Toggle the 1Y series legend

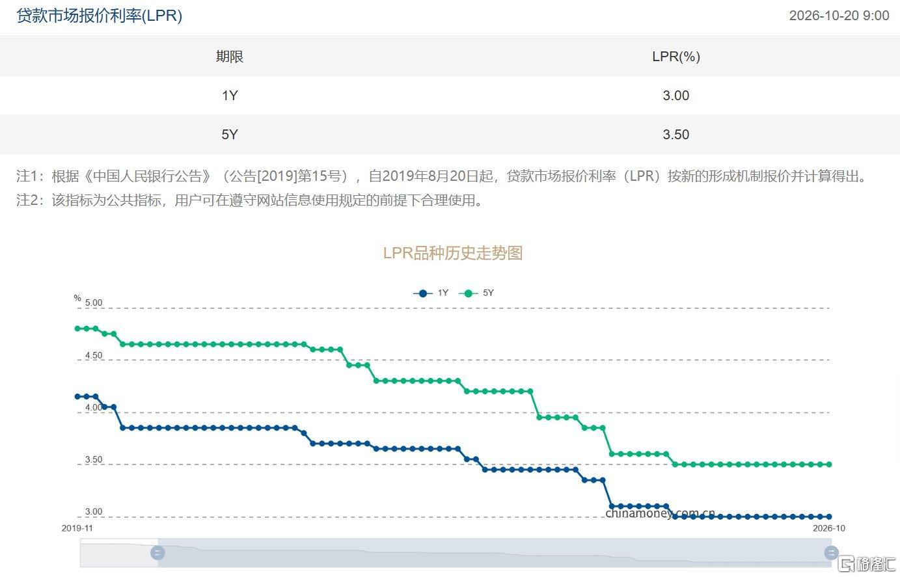[431, 293]
